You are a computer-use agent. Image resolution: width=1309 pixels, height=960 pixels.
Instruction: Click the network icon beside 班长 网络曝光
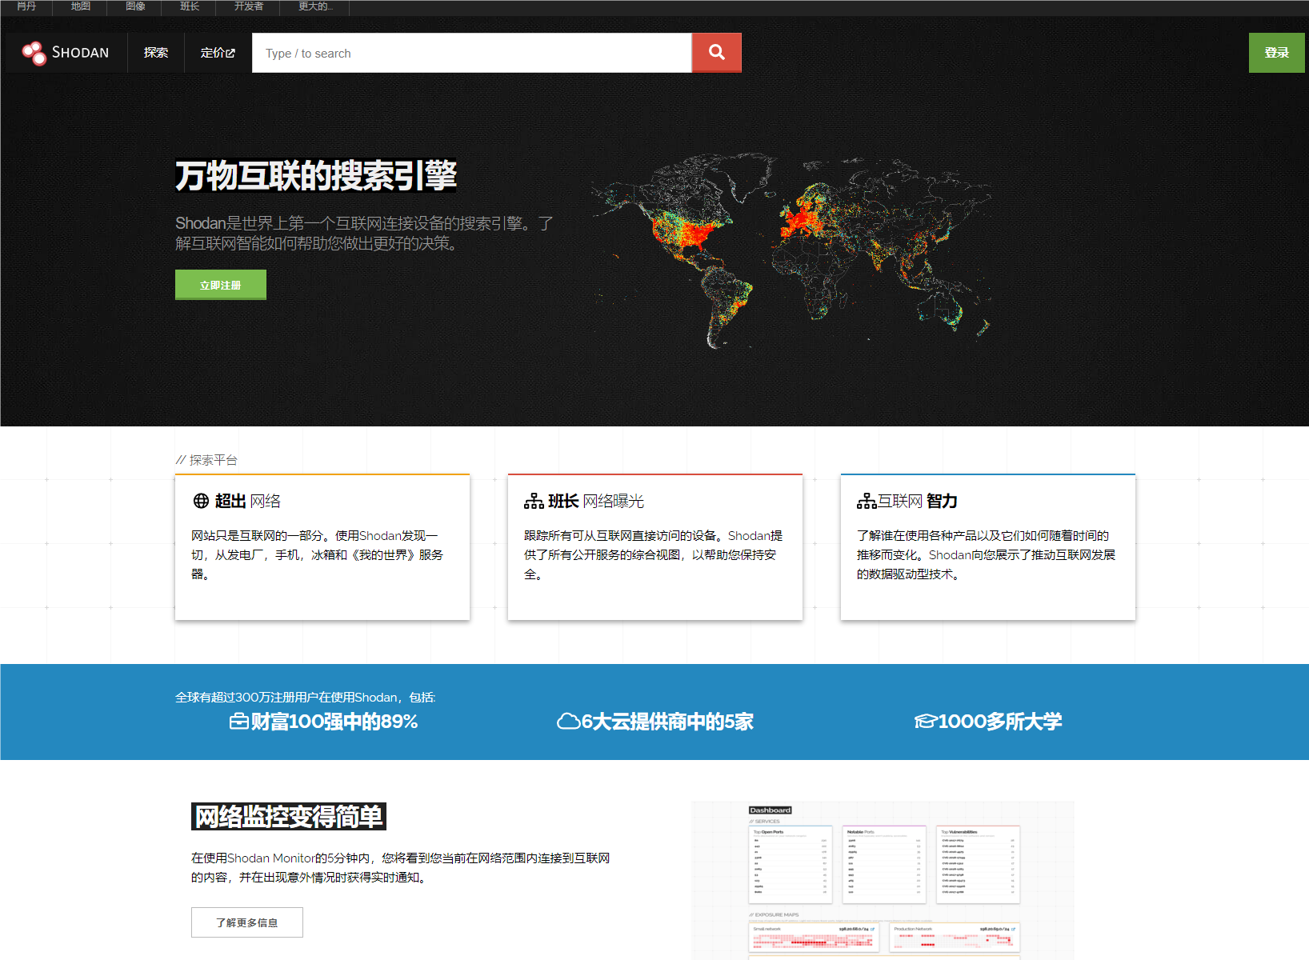pyautogui.click(x=534, y=501)
